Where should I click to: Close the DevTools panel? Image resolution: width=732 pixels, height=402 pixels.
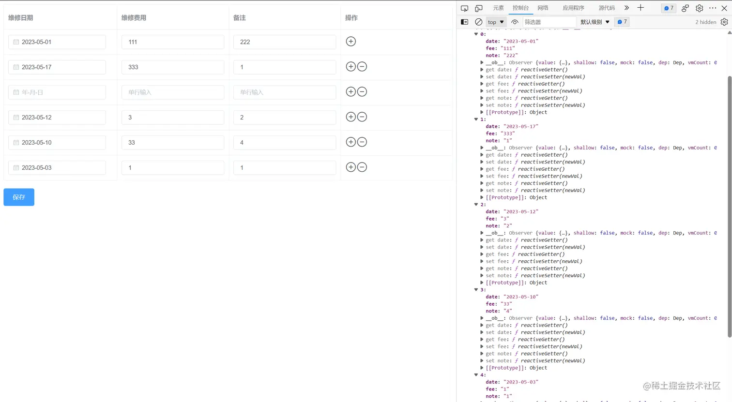(725, 8)
